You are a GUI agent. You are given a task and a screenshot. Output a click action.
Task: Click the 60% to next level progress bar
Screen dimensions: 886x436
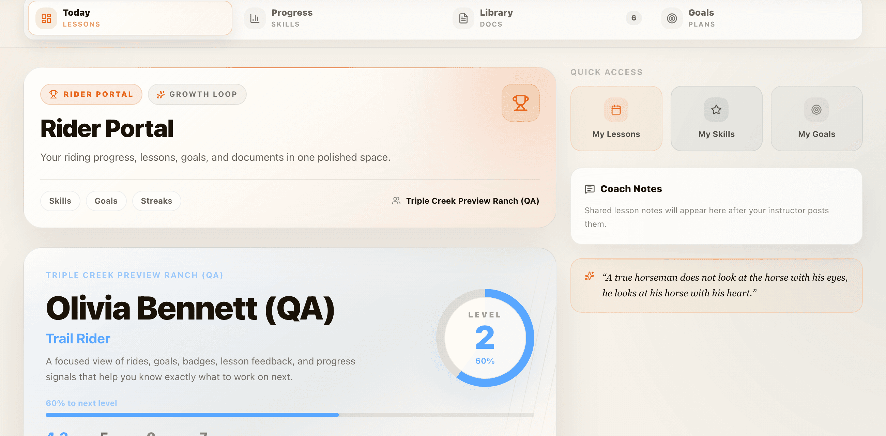coord(290,415)
